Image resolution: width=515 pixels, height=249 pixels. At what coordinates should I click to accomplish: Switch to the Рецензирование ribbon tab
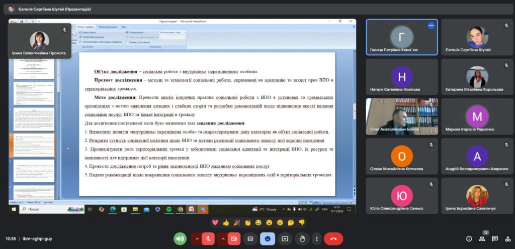(107, 27)
